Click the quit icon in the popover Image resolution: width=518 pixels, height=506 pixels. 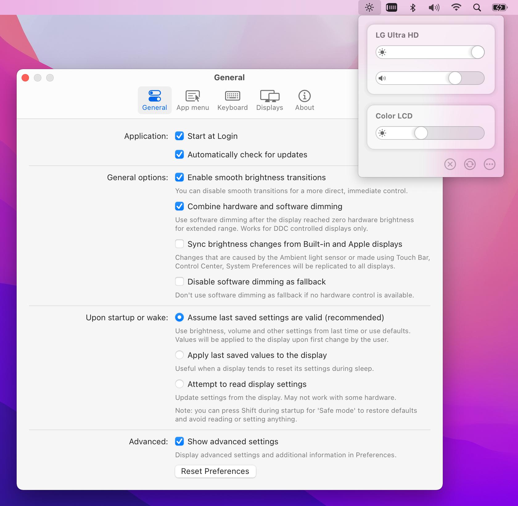point(450,164)
